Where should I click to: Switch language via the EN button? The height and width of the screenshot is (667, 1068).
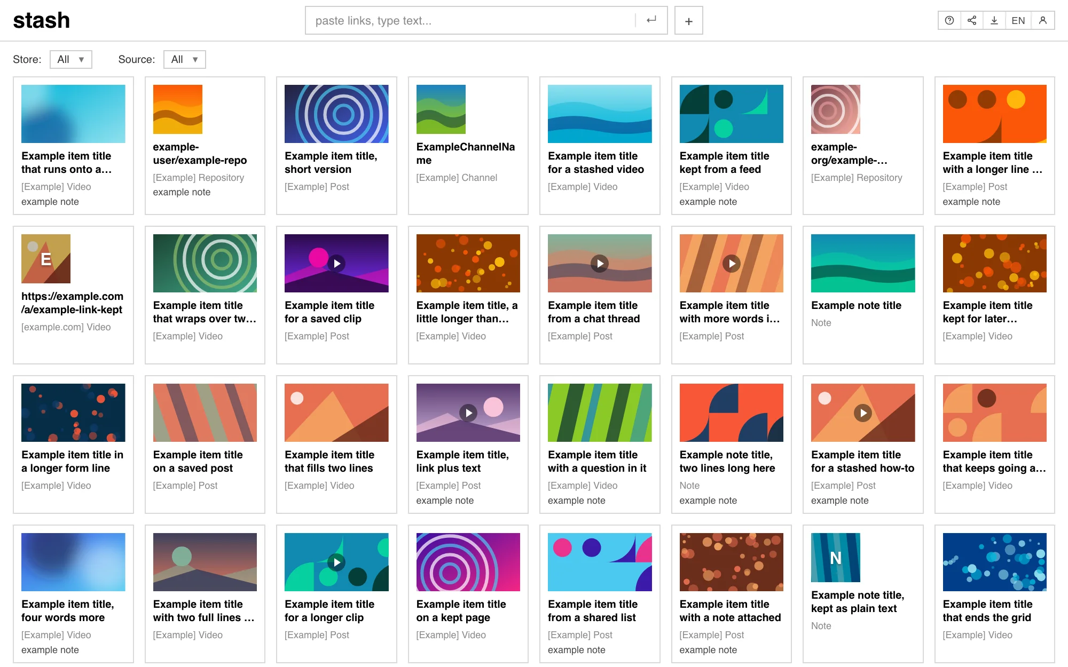1018,20
